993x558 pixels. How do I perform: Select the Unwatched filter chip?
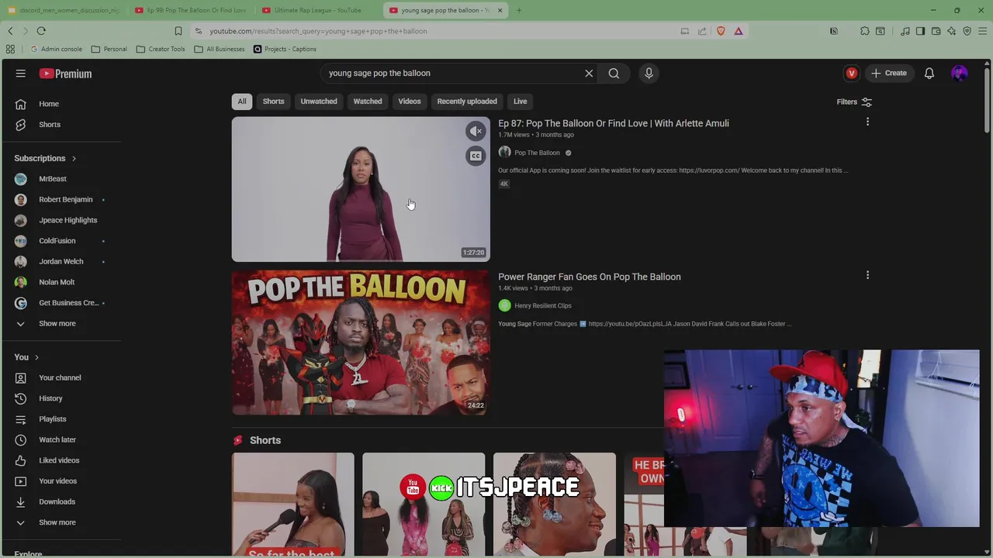pos(319,102)
